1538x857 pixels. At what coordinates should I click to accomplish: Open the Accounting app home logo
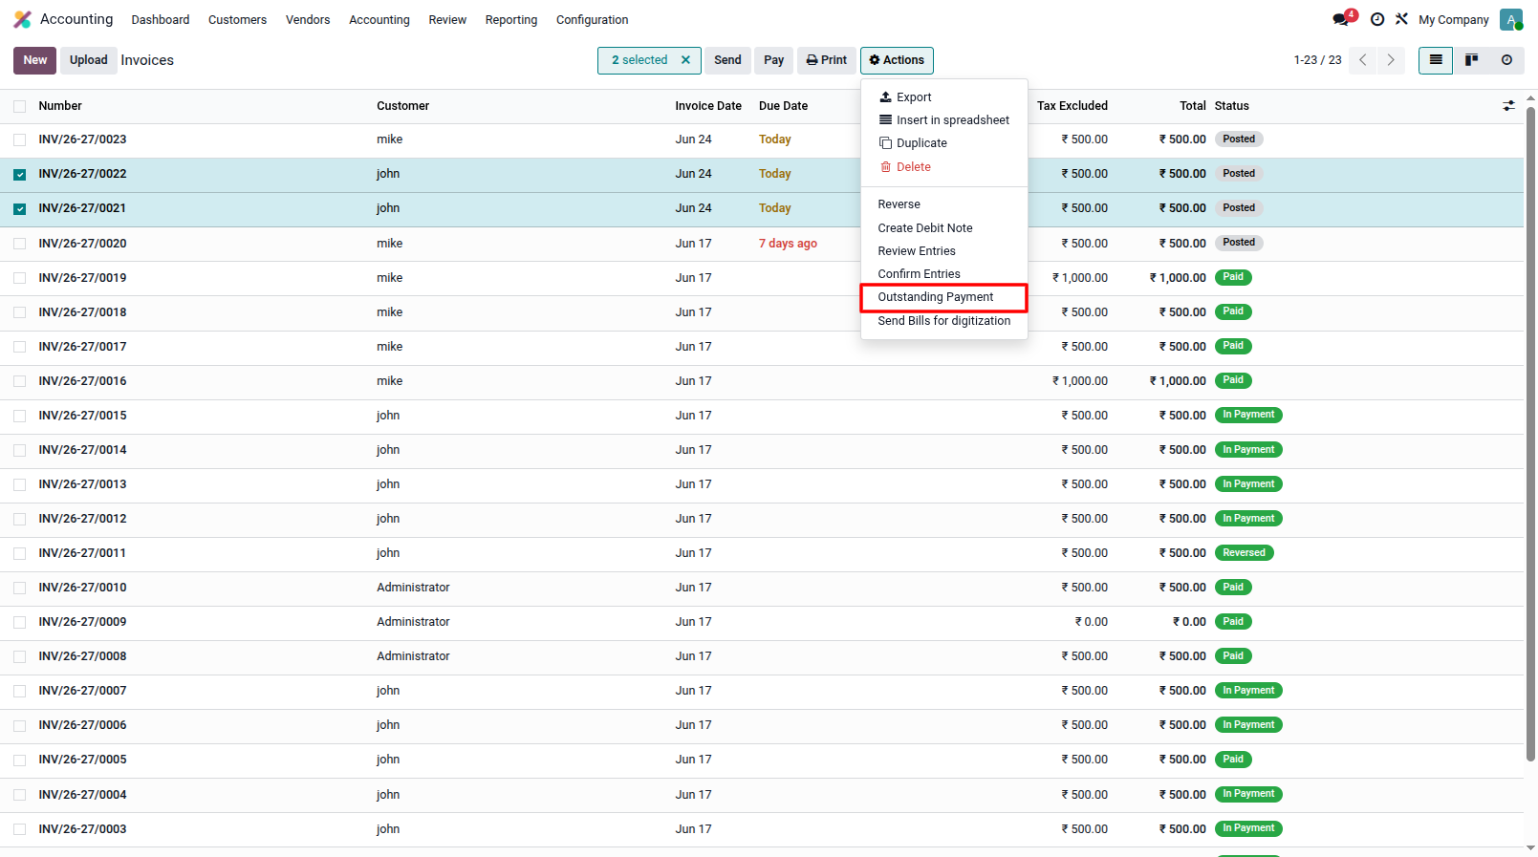[x=23, y=19]
